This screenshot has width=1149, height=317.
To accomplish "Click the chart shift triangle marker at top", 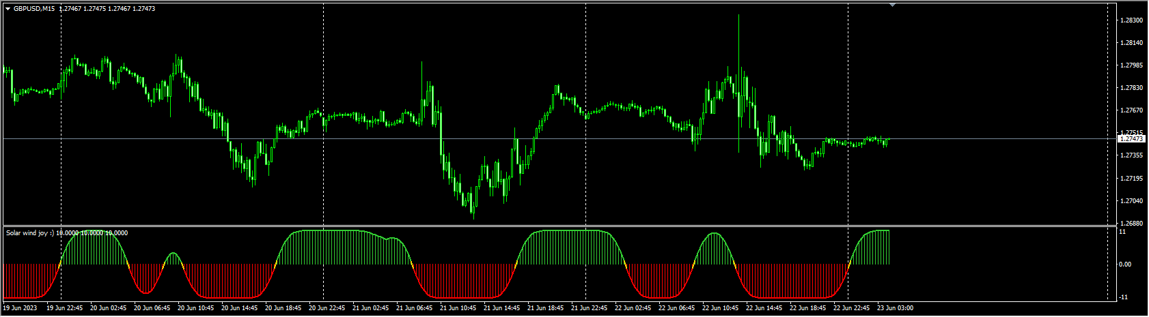I will (x=892, y=5).
